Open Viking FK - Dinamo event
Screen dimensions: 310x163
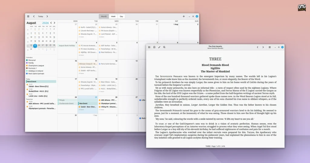click(108, 107)
